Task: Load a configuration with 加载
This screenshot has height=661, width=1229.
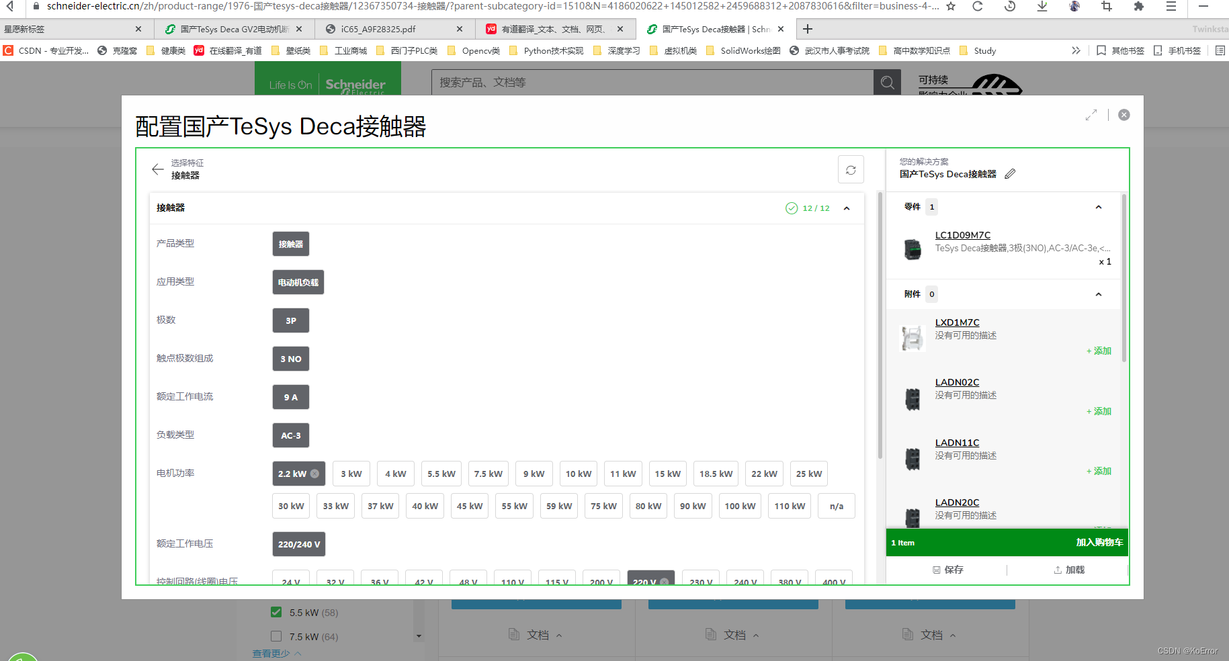Action: (1069, 570)
